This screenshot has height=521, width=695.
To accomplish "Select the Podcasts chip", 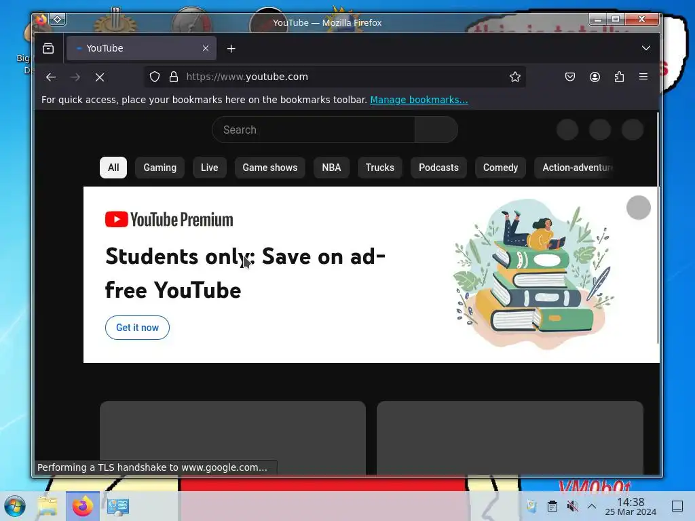I will point(438,168).
